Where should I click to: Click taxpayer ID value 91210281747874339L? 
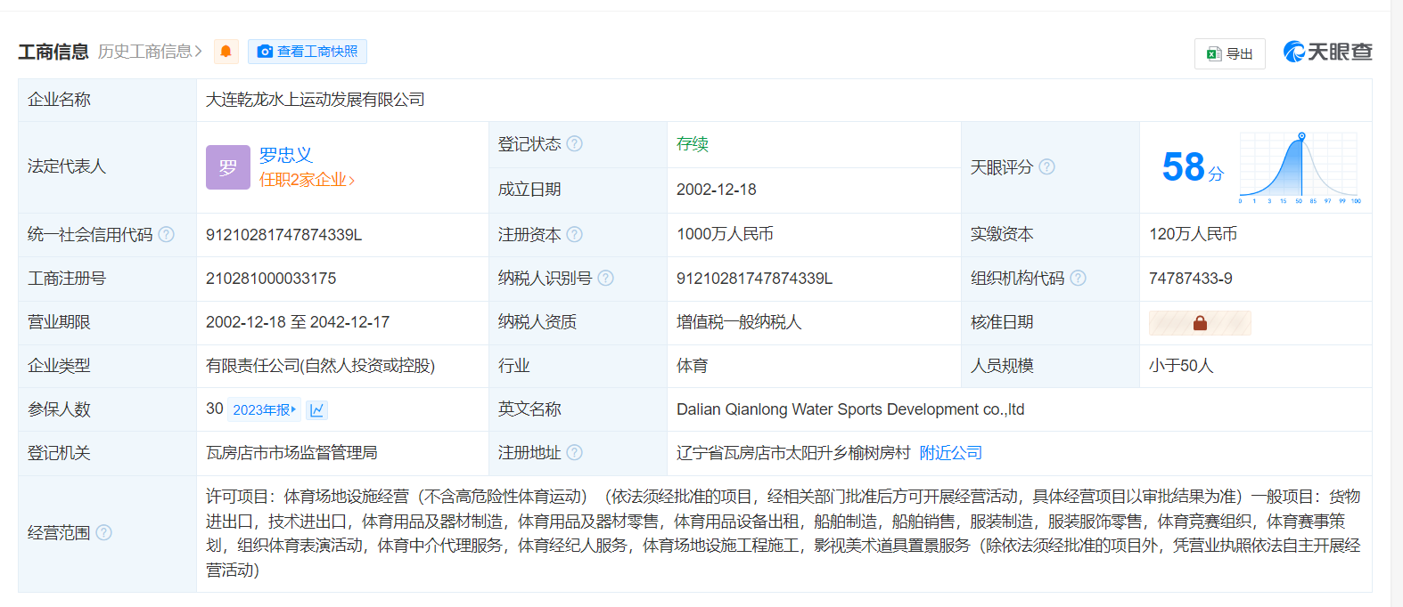[754, 279]
